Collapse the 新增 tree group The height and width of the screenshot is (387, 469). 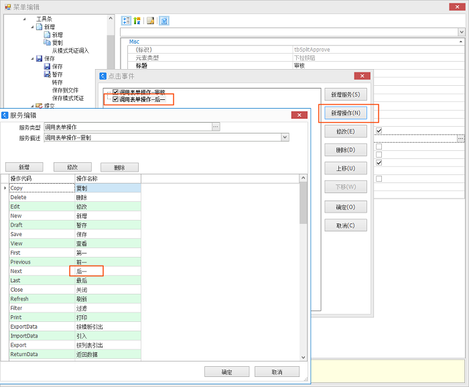31,26
